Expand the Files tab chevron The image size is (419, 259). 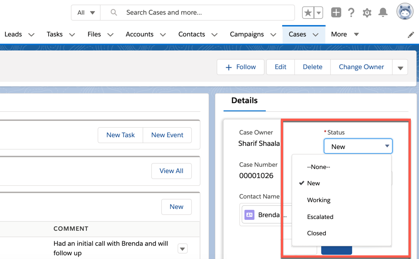click(x=110, y=35)
